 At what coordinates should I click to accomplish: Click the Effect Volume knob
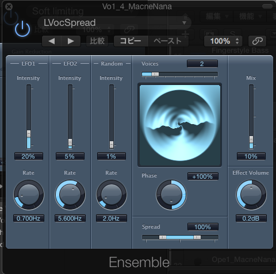point(251,195)
